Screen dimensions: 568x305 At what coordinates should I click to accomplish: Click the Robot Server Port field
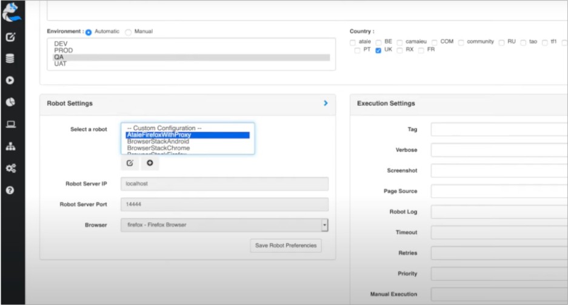224,205
